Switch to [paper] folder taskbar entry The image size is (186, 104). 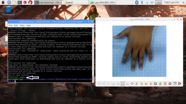pos(75,2)
